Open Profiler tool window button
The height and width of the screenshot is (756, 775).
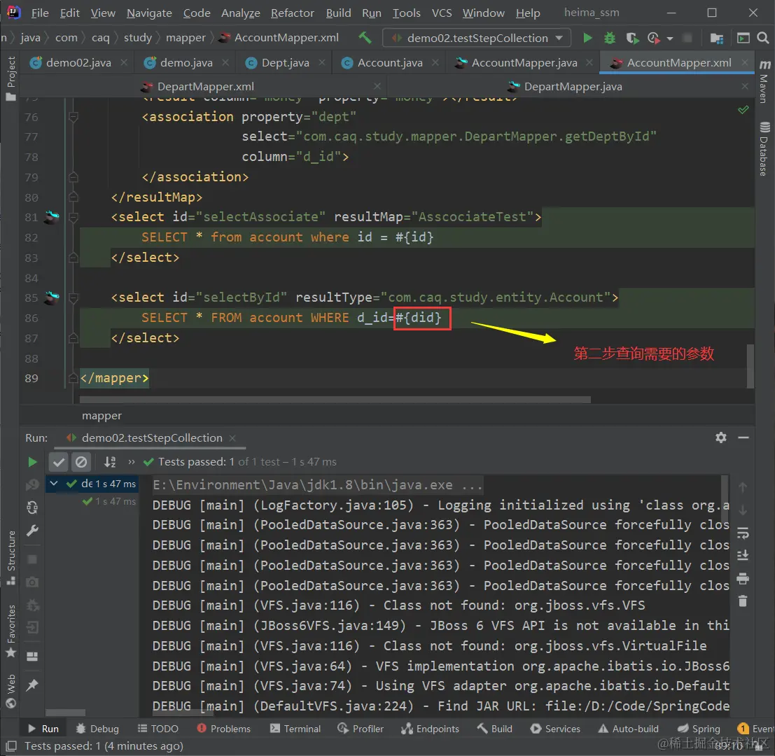(361, 729)
